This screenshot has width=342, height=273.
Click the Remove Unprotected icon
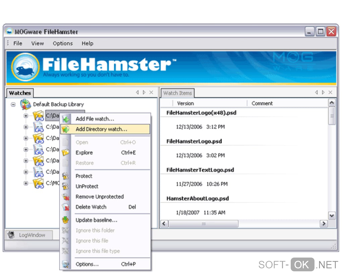[66, 197]
